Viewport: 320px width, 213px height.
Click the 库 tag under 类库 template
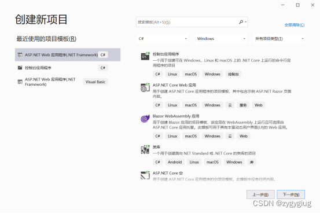(252, 162)
